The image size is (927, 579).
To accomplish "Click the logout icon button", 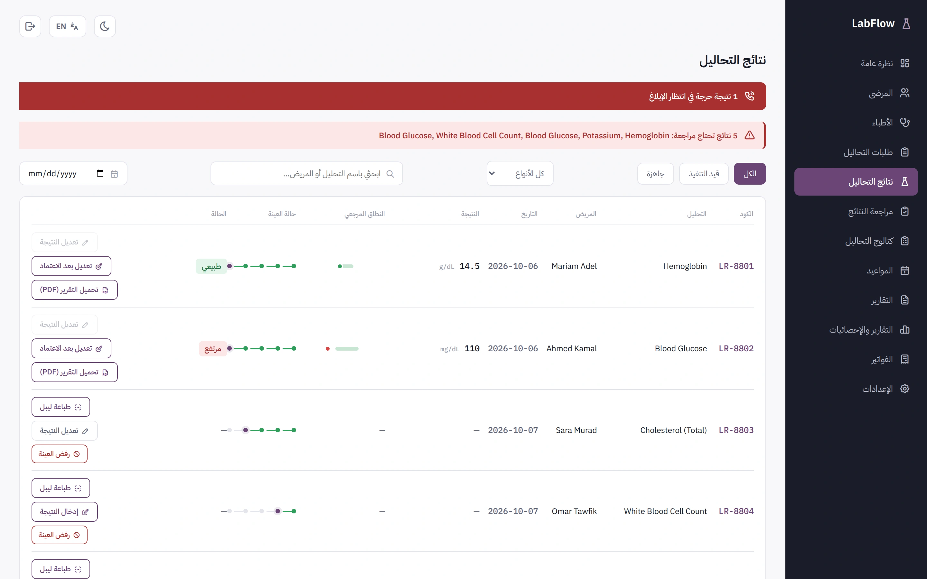I will click(x=30, y=26).
